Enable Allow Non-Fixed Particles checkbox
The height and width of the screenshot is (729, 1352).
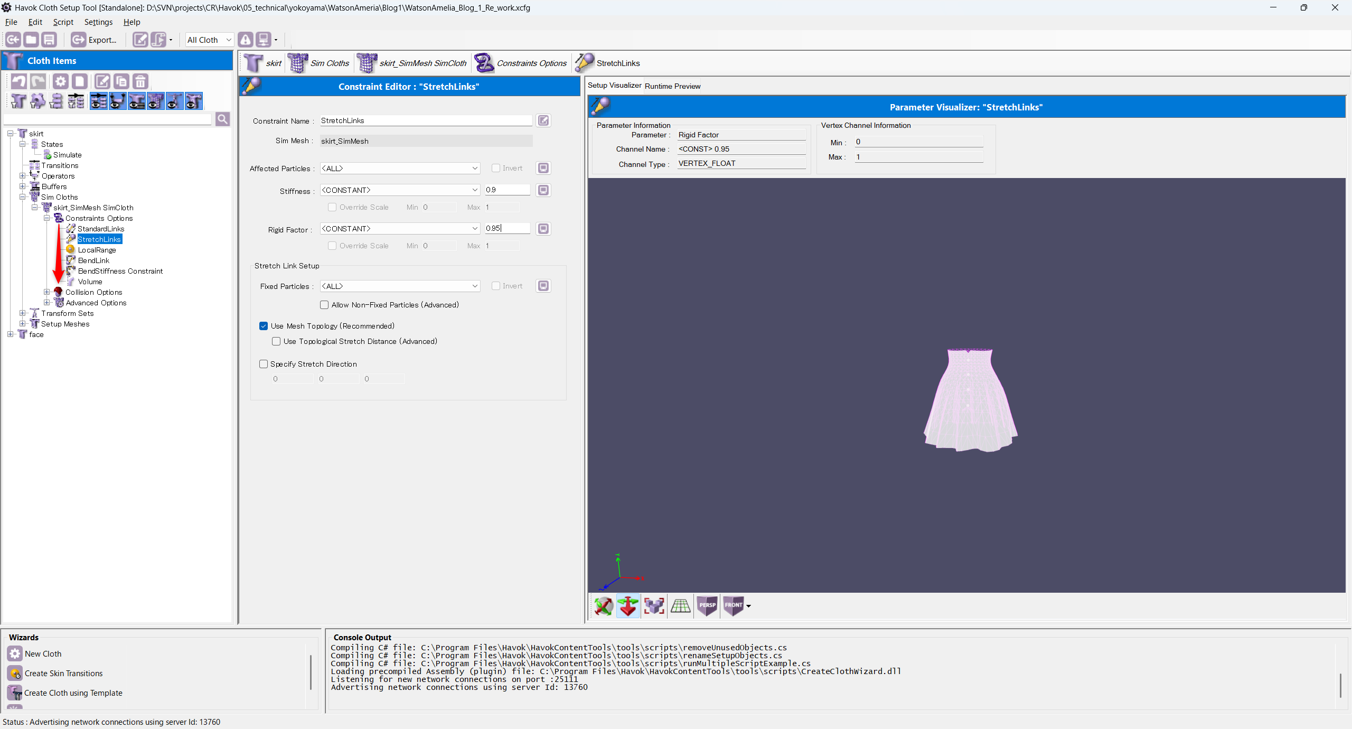[324, 305]
